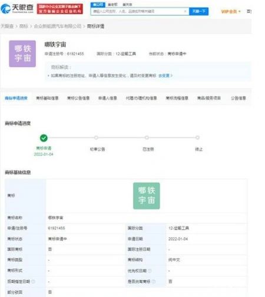Click the 优先权日期 help icon

[150, 270]
